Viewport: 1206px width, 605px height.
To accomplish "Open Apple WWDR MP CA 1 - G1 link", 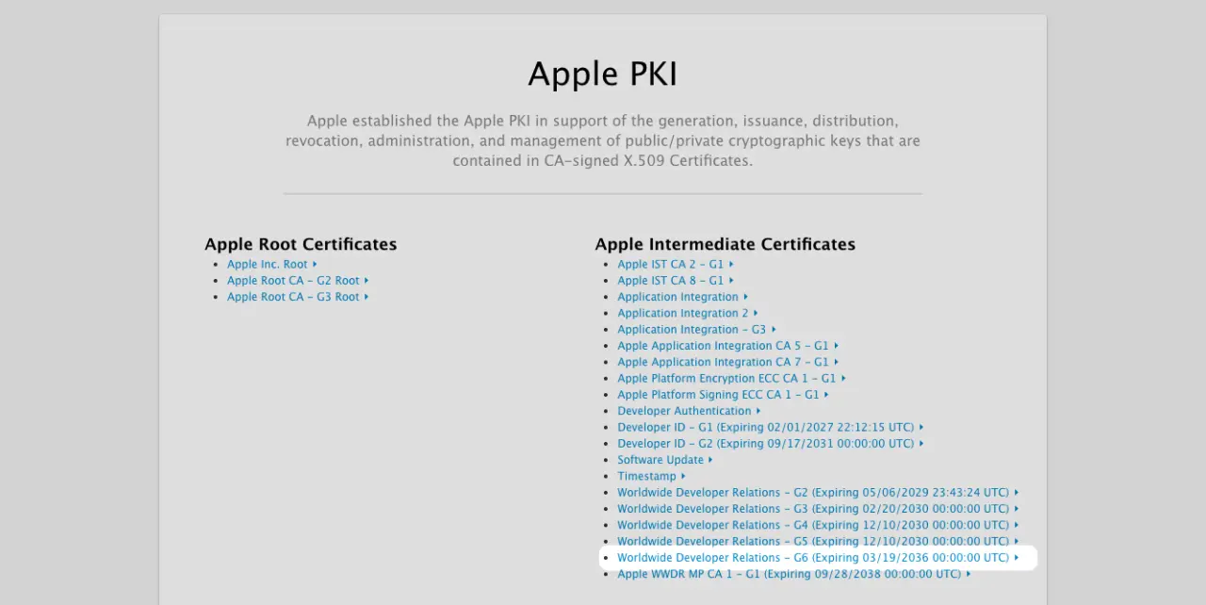I will click(794, 574).
